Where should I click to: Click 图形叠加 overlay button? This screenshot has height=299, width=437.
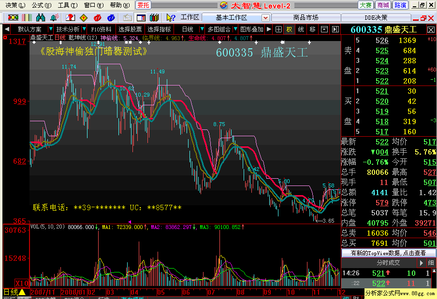point(252,29)
